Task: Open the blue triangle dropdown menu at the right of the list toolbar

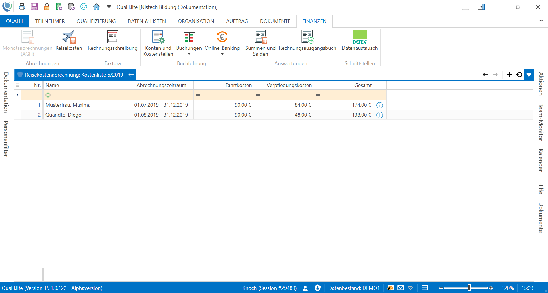Action: pyautogui.click(x=529, y=75)
